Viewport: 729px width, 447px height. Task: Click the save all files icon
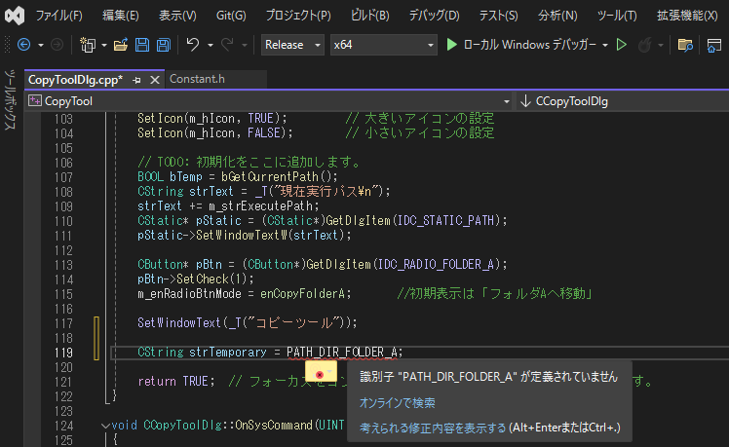click(163, 45)
